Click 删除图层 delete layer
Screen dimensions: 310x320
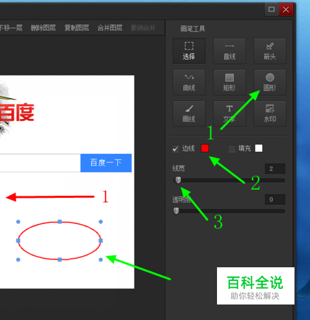pyautogui.click(x=43, y=28)
